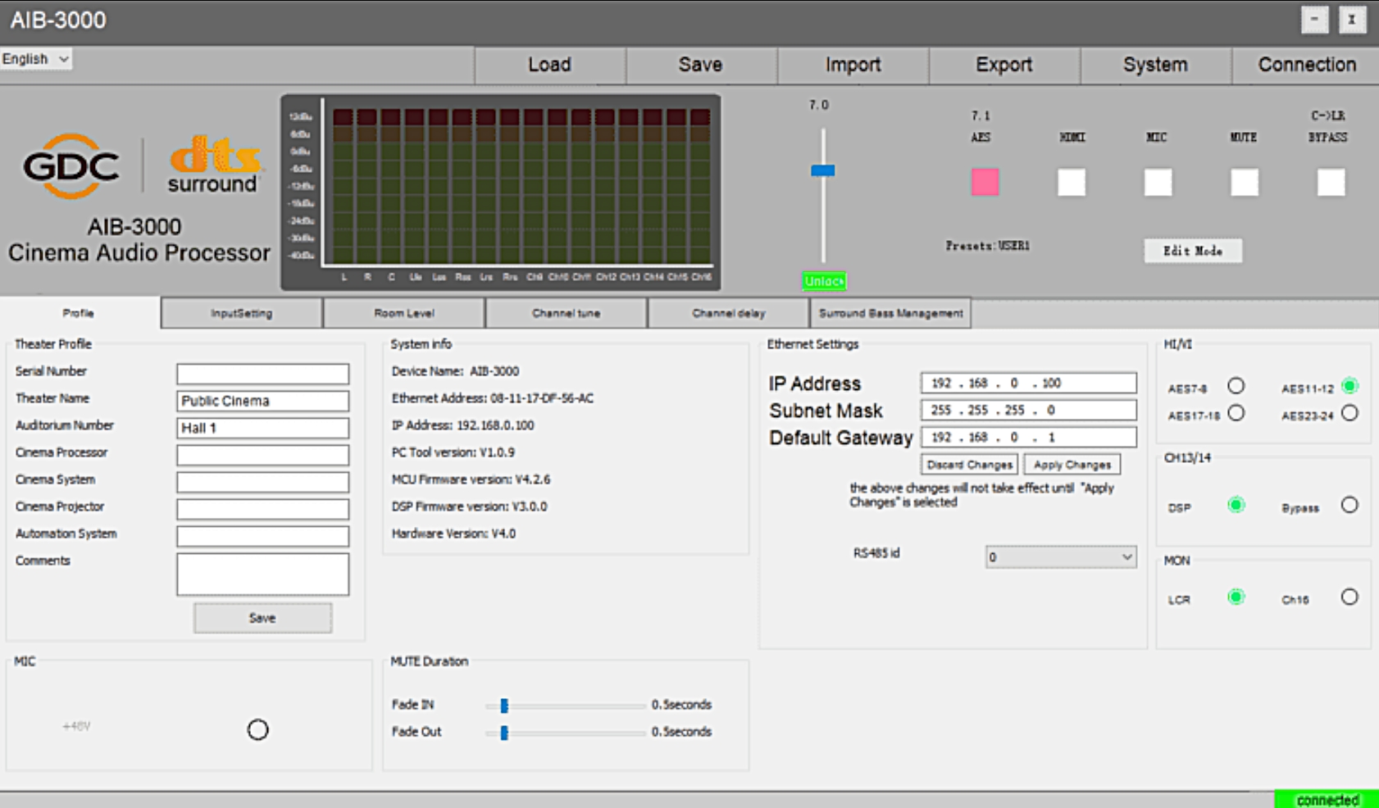Click the GDC logo

point(71,166)
